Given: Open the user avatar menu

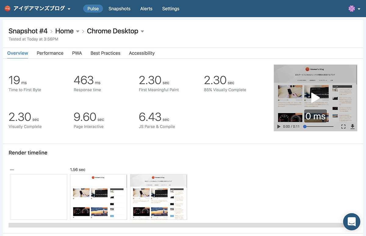Looking at the screenshot, I should [x=354, y=9].
